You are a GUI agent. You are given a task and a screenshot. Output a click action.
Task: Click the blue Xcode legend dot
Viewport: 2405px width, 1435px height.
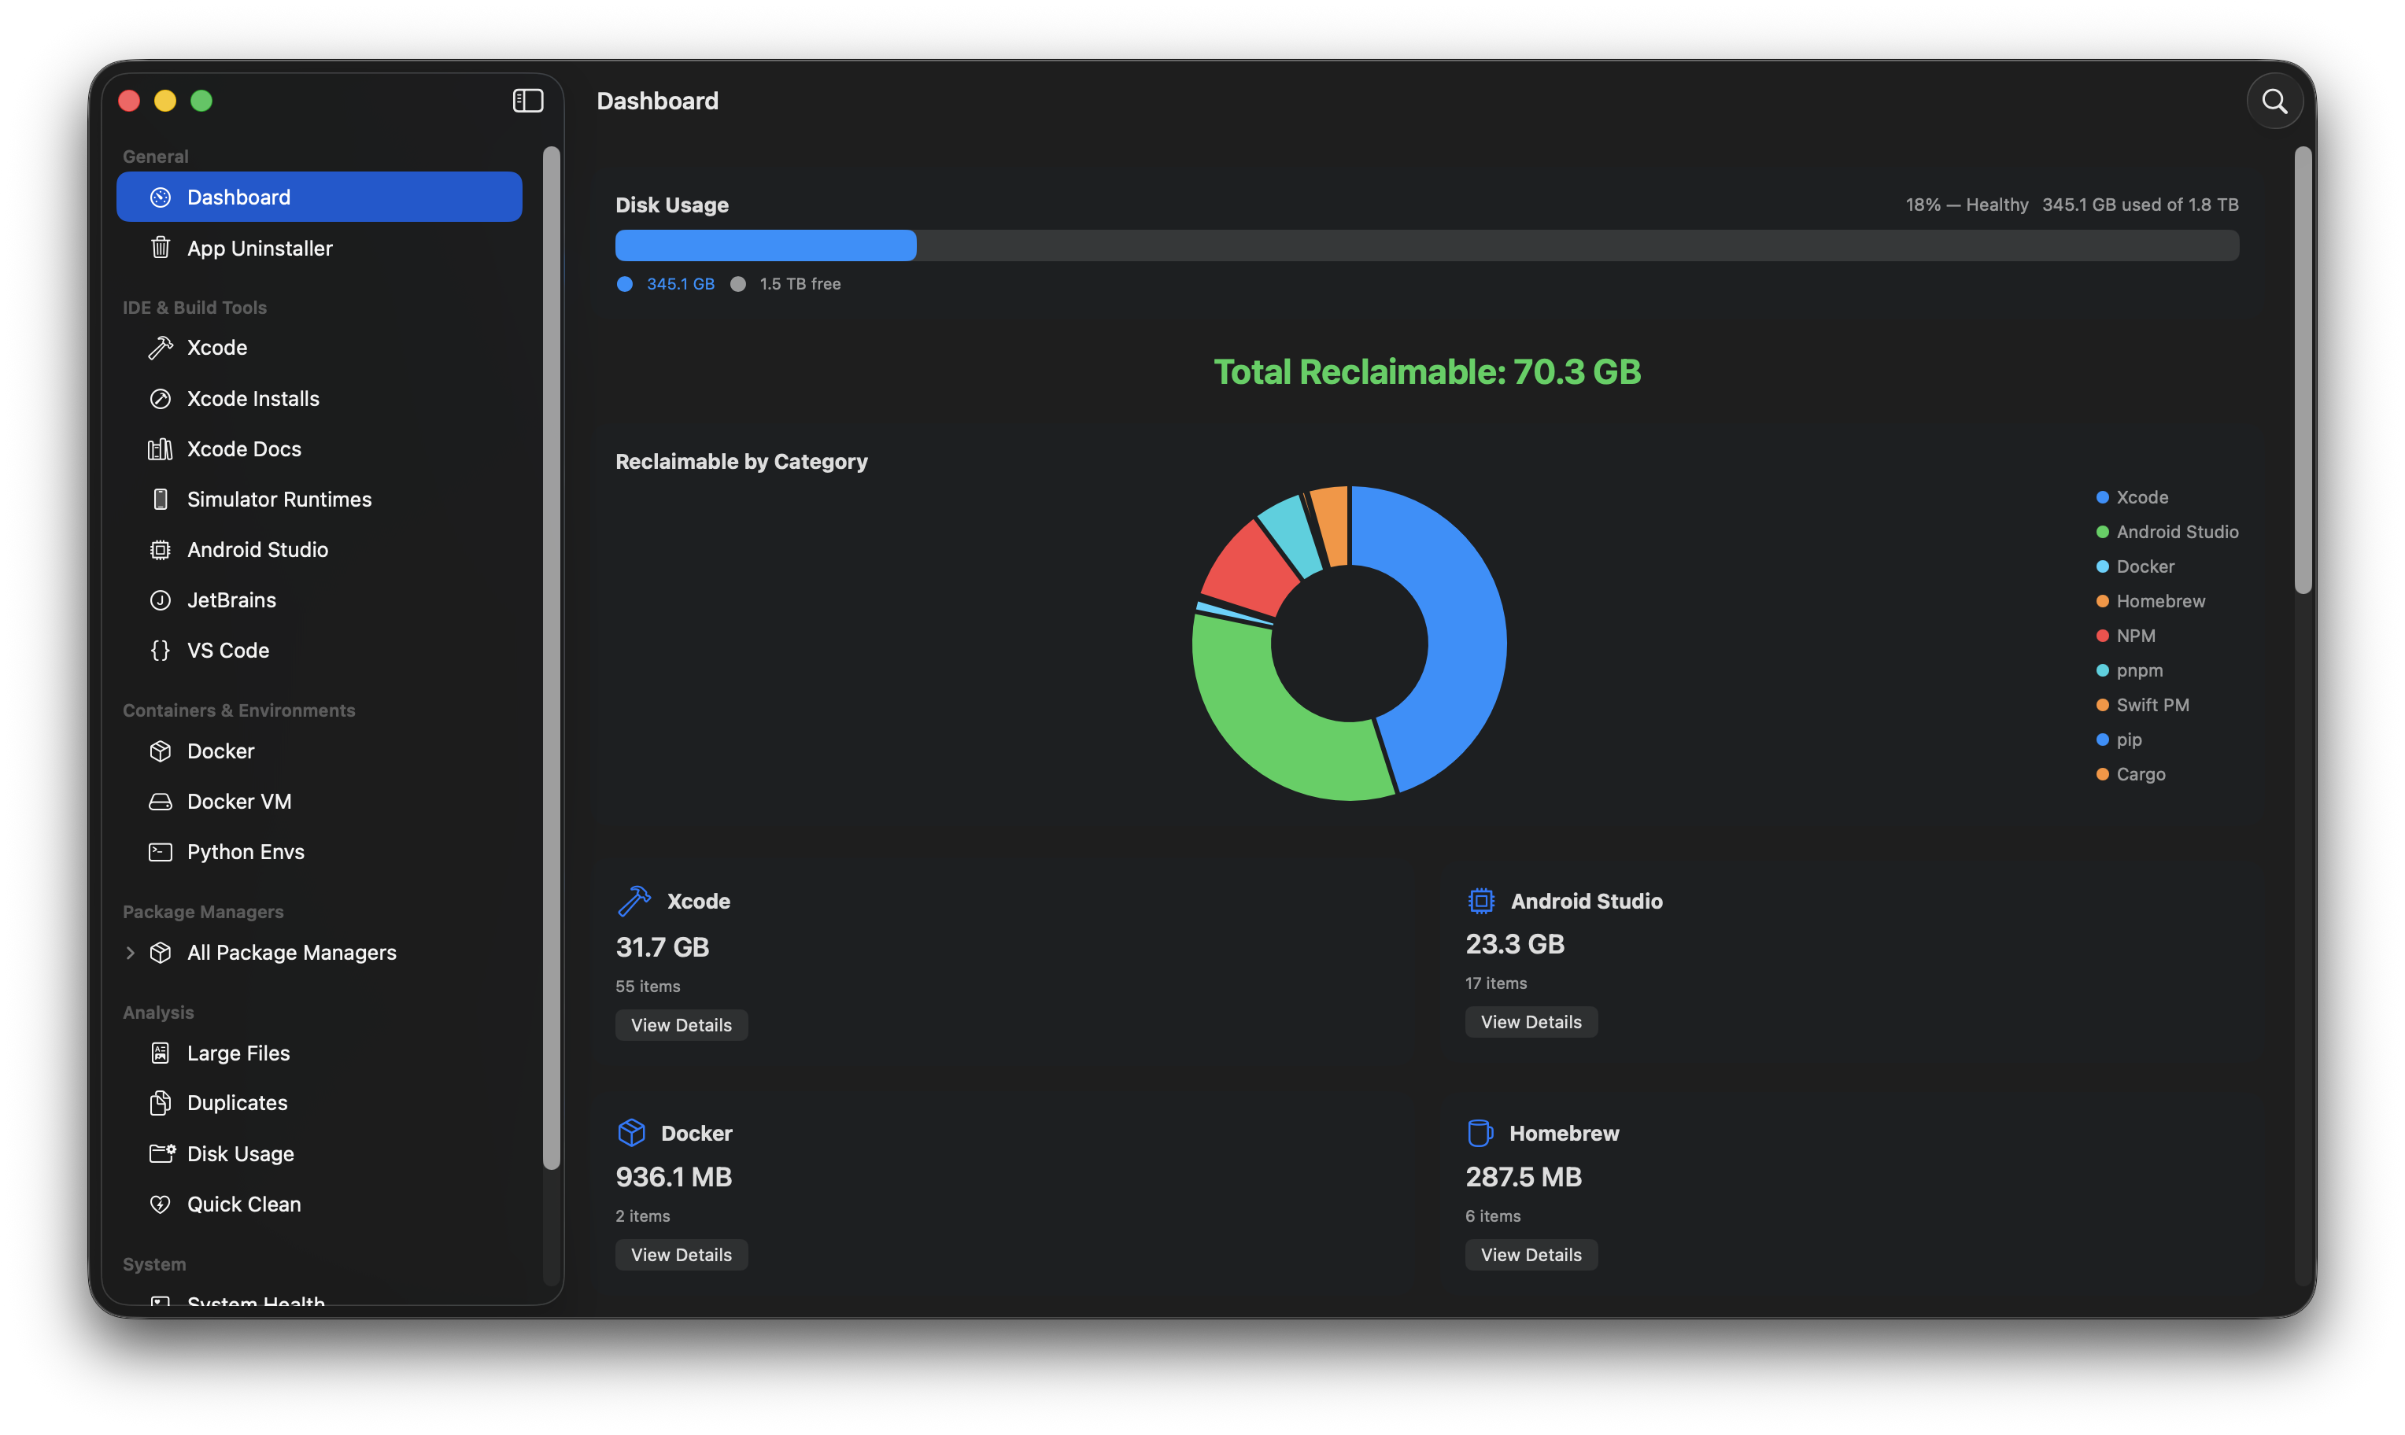2101,497
